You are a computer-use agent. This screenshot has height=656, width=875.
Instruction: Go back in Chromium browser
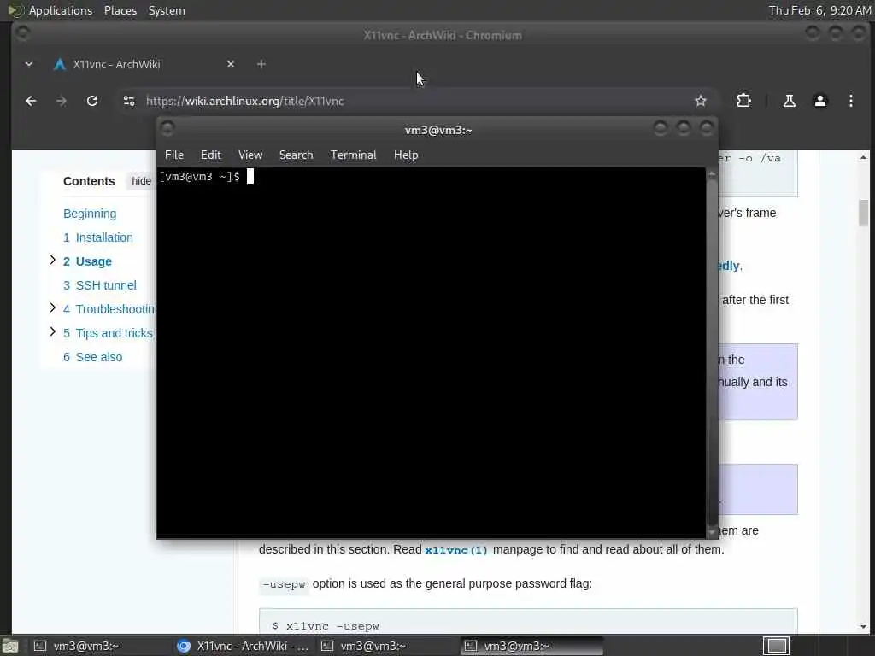(31, 101)
